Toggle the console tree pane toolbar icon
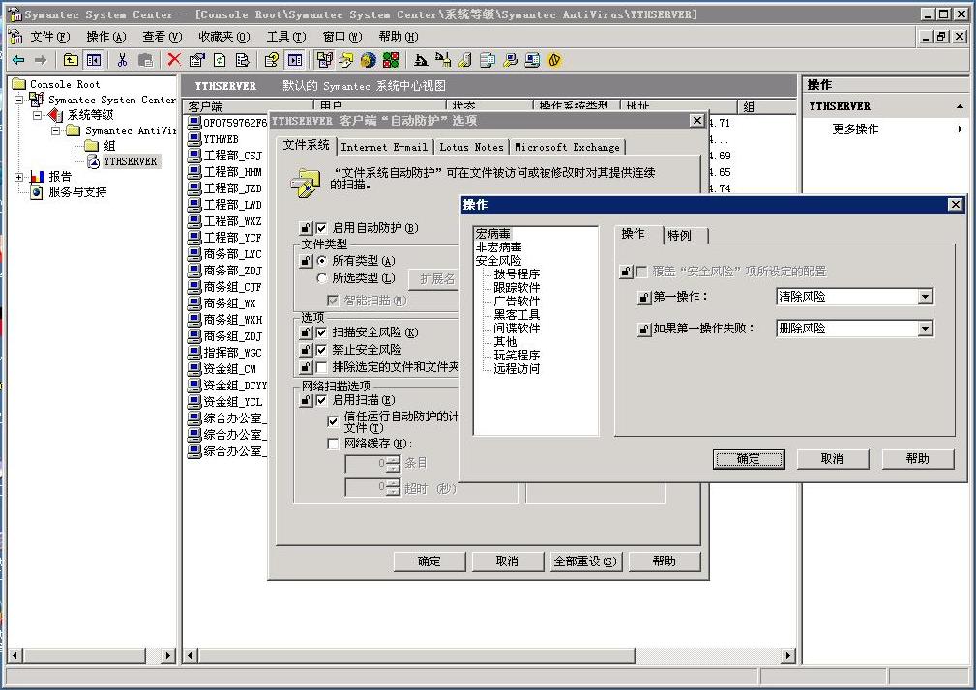The width and height of the screenshot is (976, 690). click(94, 60)
